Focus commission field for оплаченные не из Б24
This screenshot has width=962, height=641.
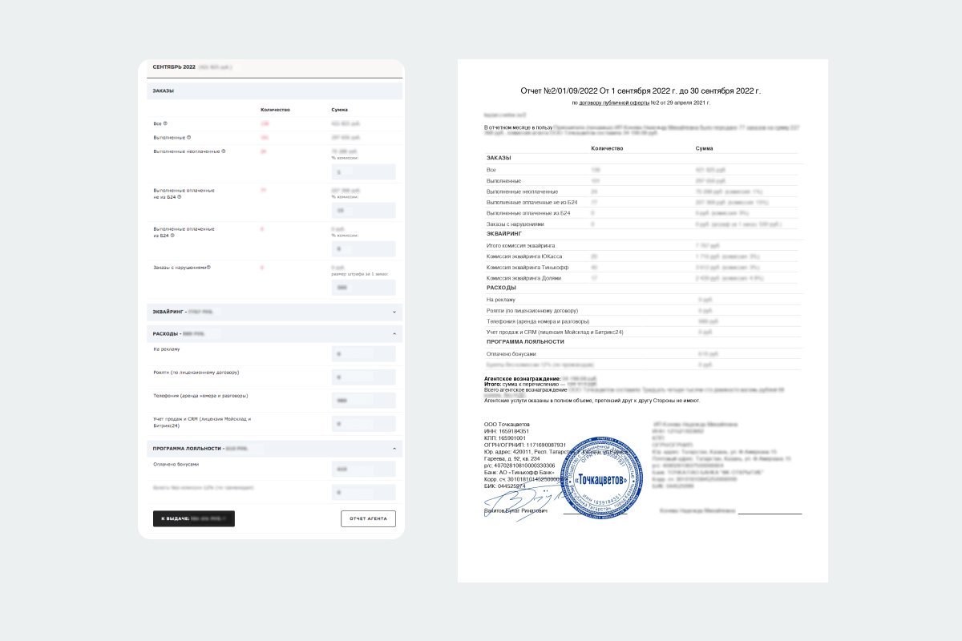point(363,210)
